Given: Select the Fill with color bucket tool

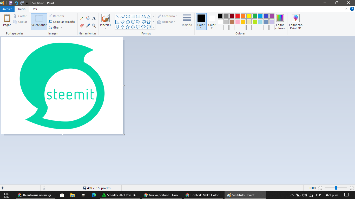Looking at the screenshot, I should [x=88, y=18].
